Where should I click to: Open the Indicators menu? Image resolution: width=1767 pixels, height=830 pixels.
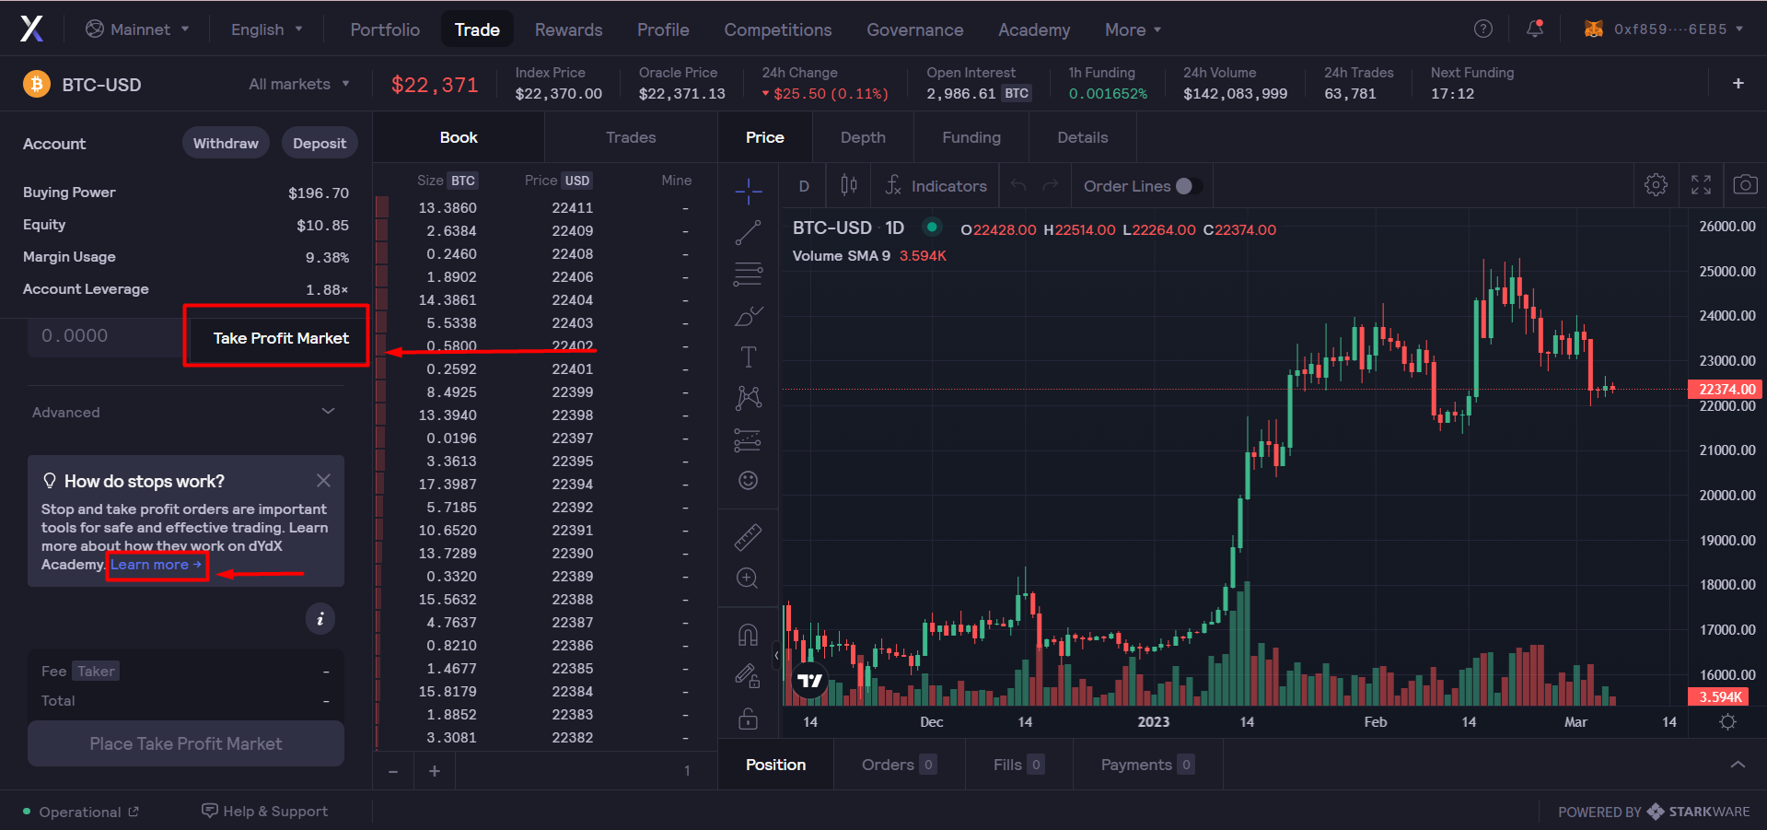(x=936, y=186)
